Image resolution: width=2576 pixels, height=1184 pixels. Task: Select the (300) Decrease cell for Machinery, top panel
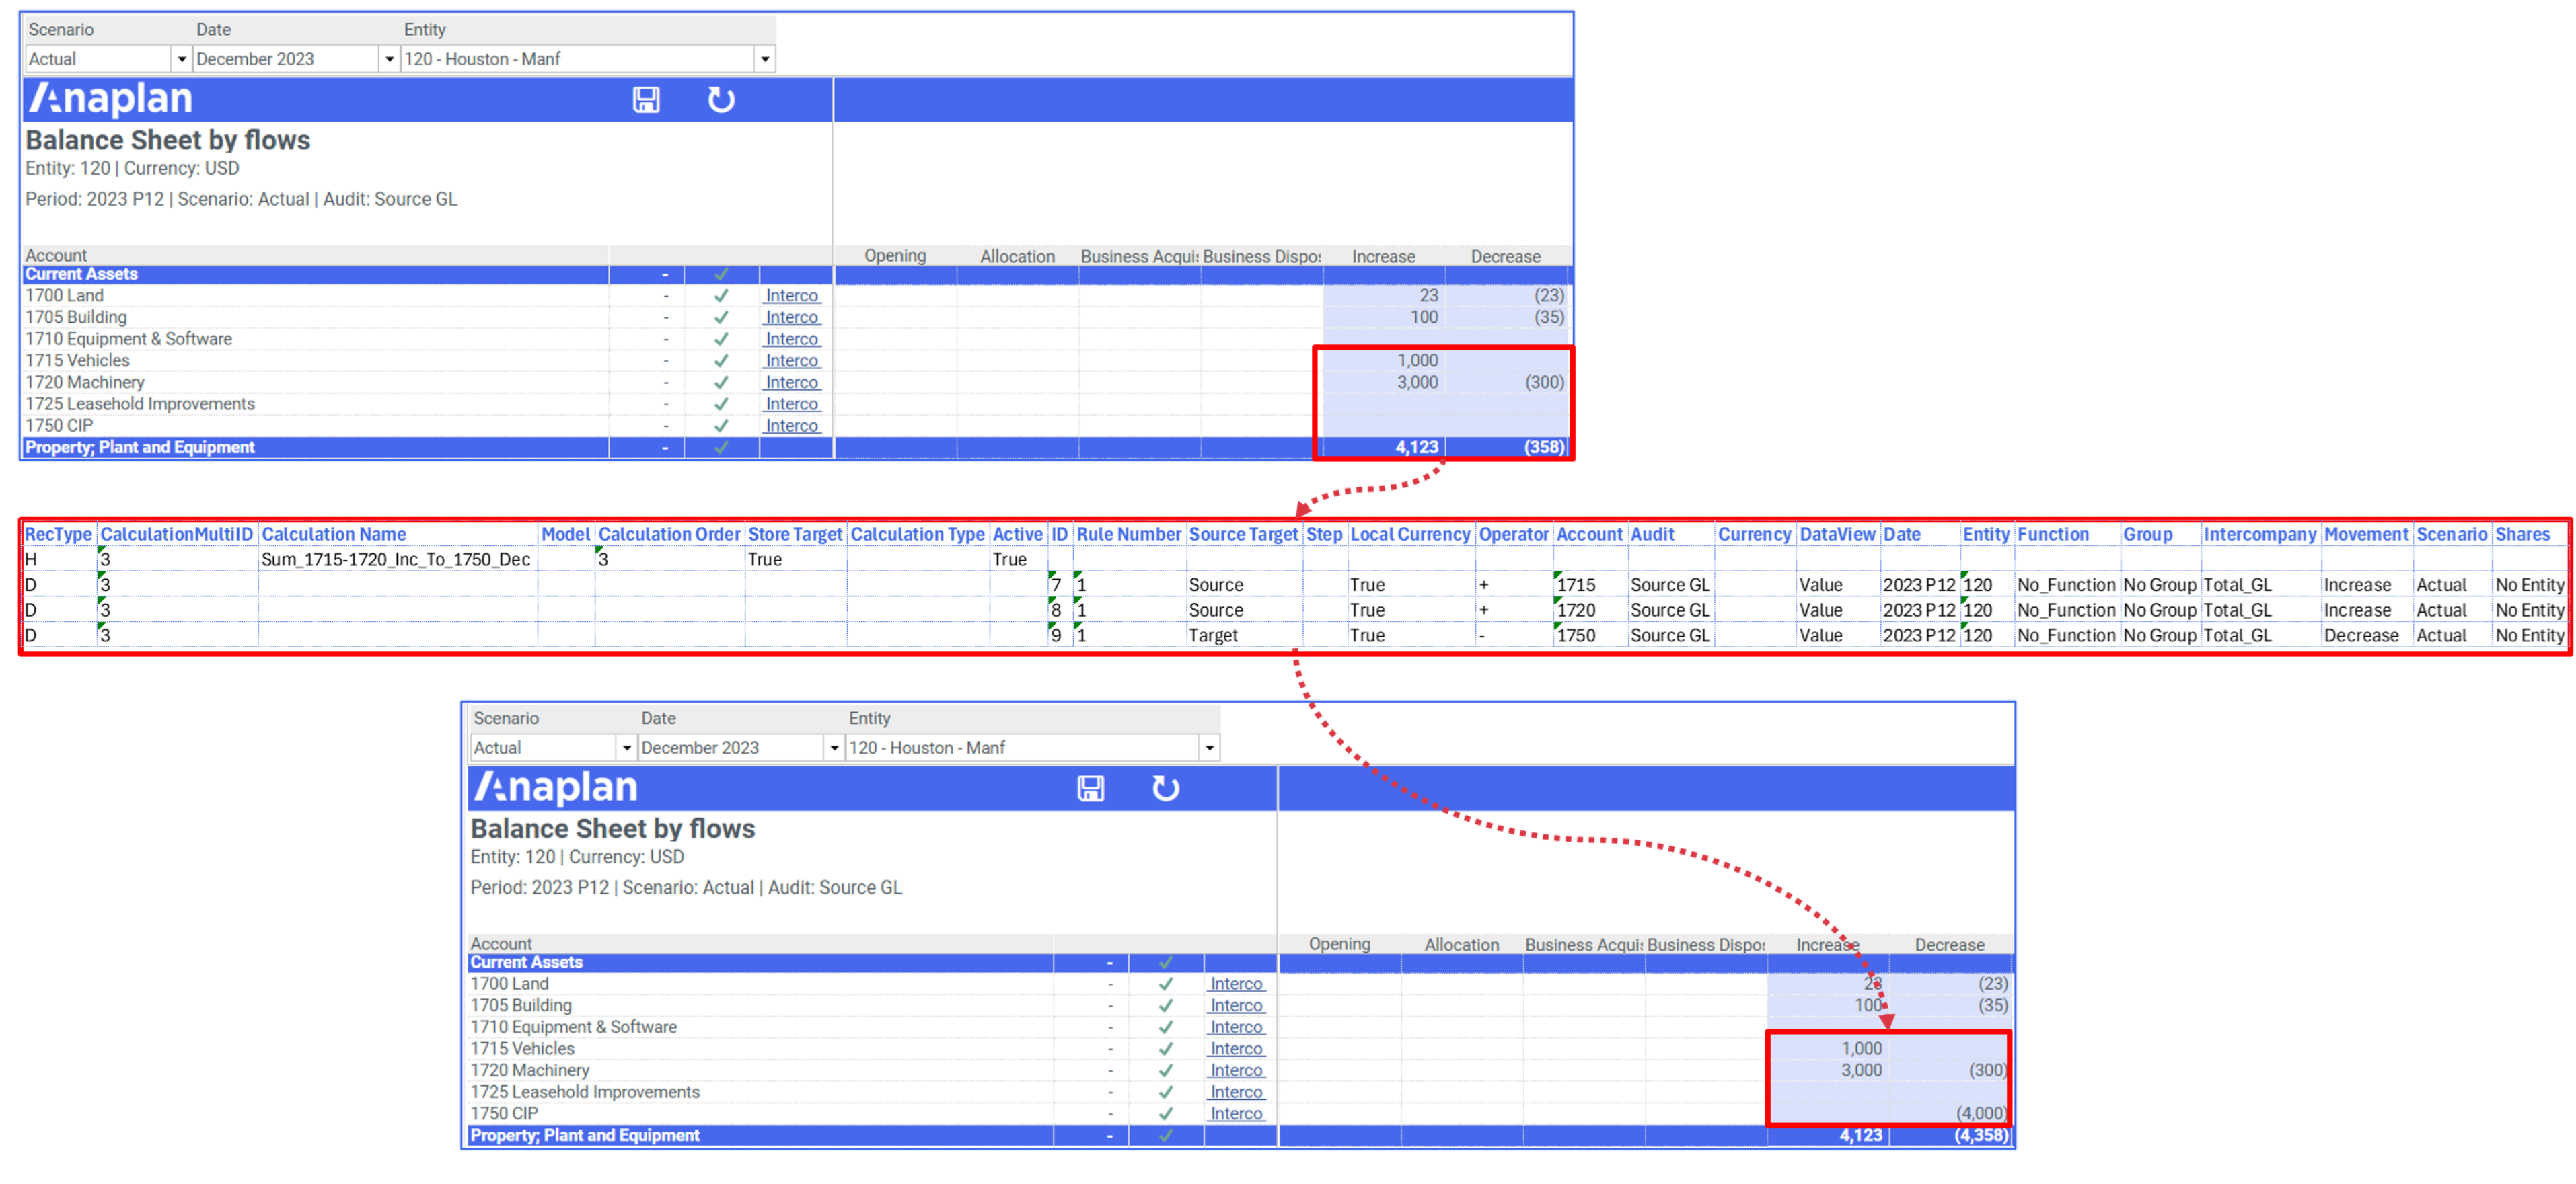click(1507, 383)
